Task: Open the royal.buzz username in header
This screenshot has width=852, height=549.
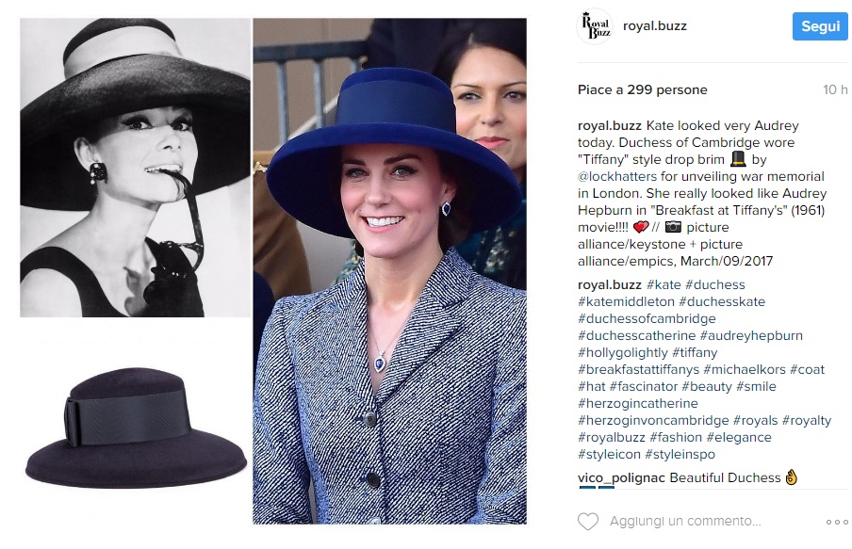Action: pos(655,26)
